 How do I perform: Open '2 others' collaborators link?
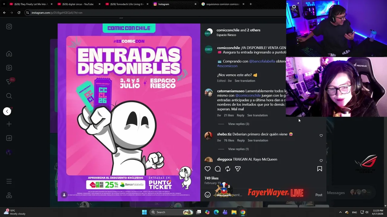point(254,30)
